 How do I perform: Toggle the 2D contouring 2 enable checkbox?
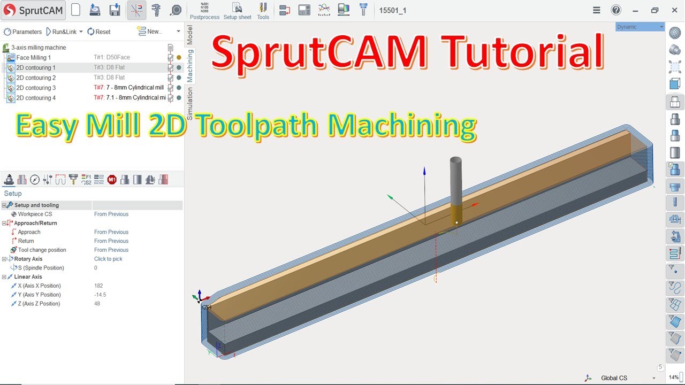[170, 78]
